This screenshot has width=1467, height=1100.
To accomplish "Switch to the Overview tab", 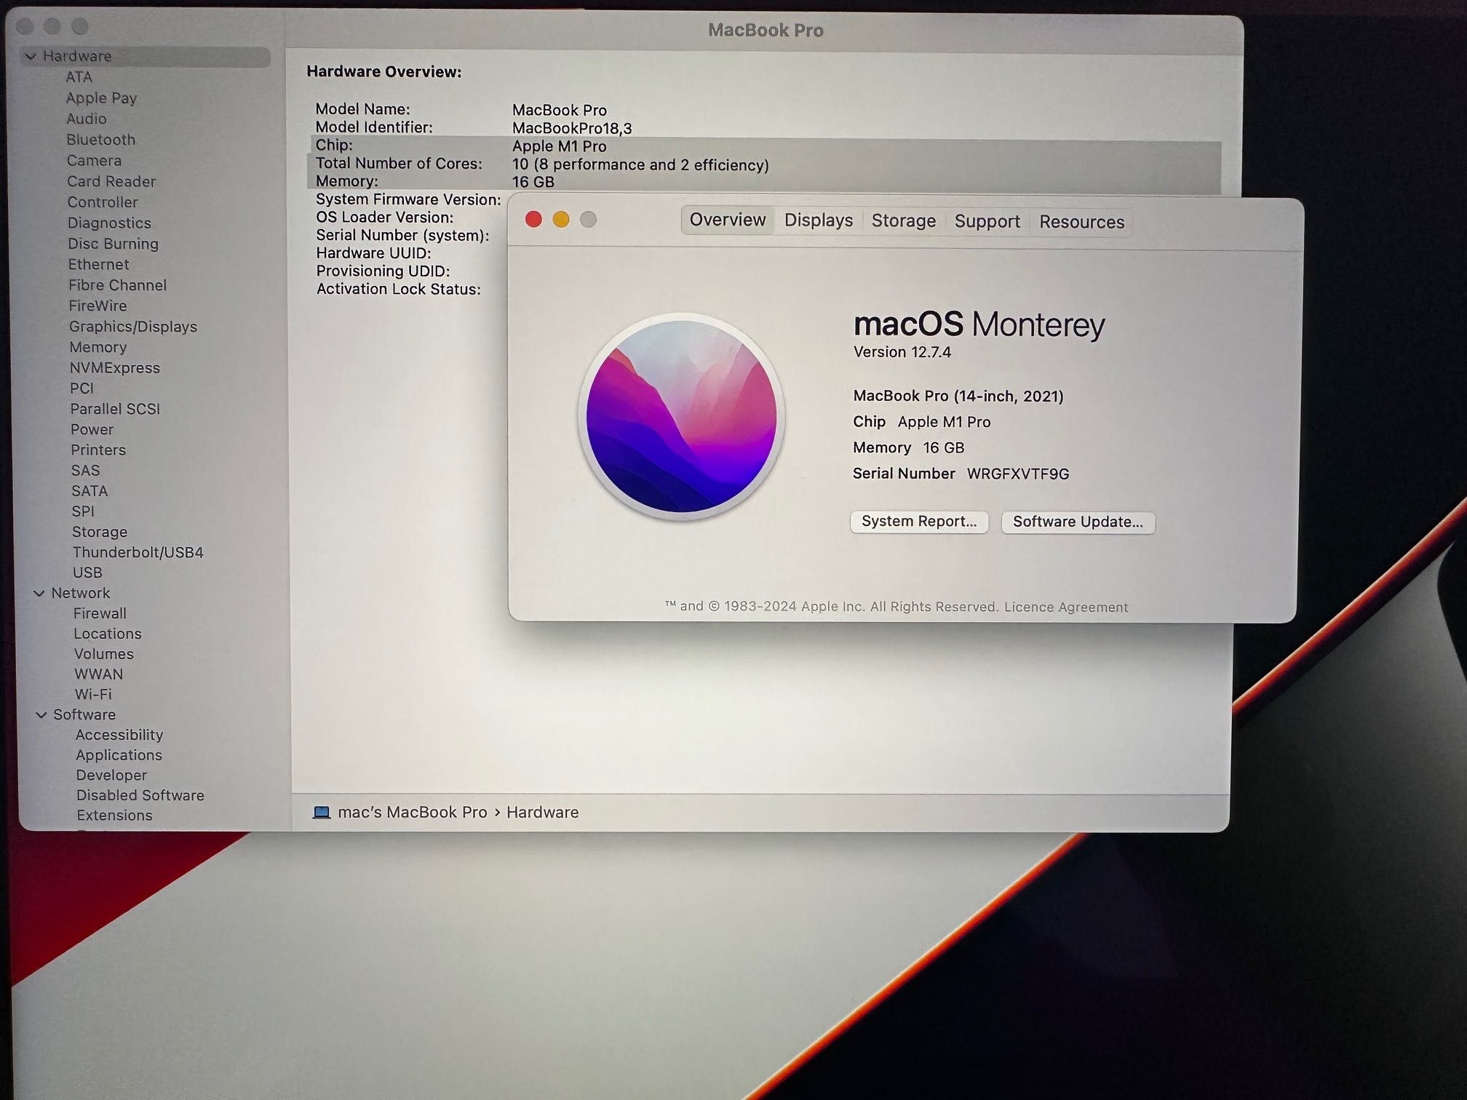I will tap(727, 220).
